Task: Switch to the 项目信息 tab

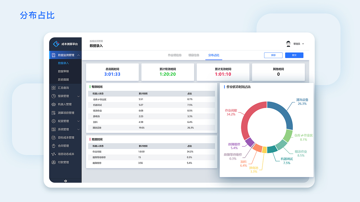Action: pyautogui.click(x=194, y=55)
